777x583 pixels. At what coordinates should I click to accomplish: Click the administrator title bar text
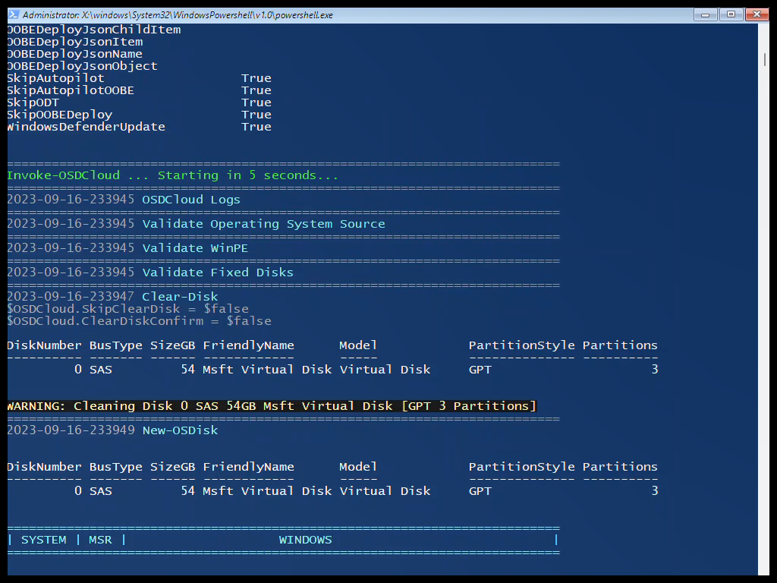(x=137, y=14)
